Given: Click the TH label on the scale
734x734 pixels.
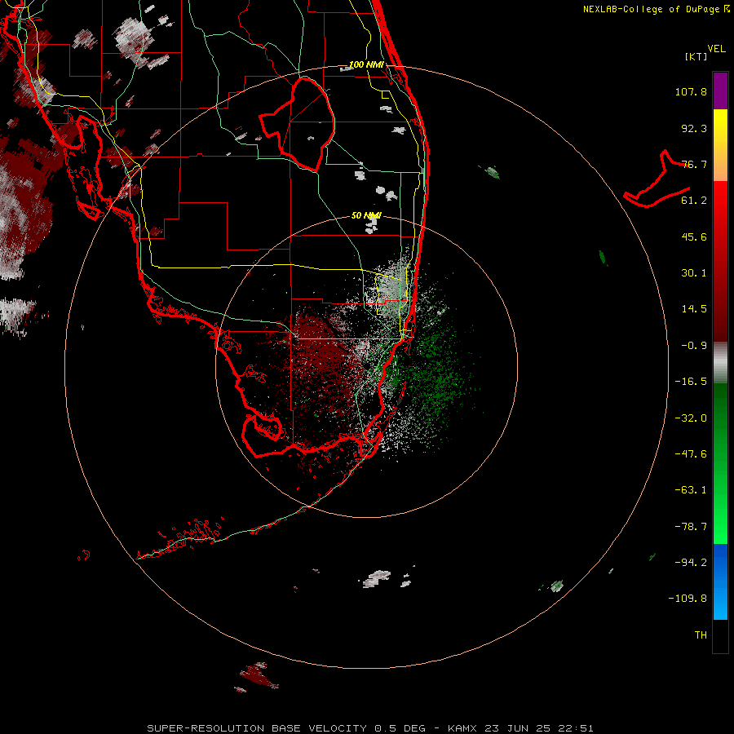Looking at the screenshot, I should pyautogui.click(x=701, y=635).
